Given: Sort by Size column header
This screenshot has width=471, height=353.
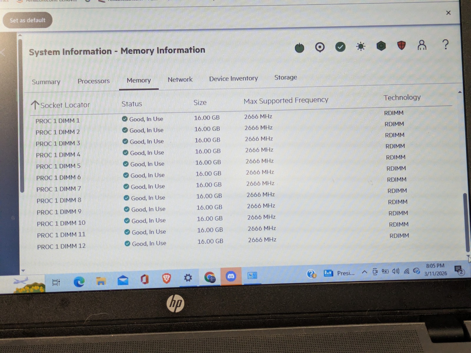Looking at the screenshot, I should click(200, 103).
